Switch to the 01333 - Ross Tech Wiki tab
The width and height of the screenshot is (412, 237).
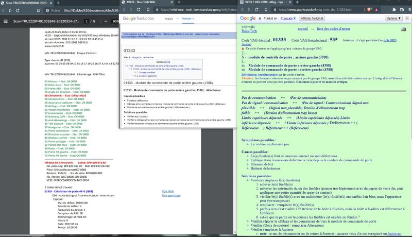coord(147,2)
